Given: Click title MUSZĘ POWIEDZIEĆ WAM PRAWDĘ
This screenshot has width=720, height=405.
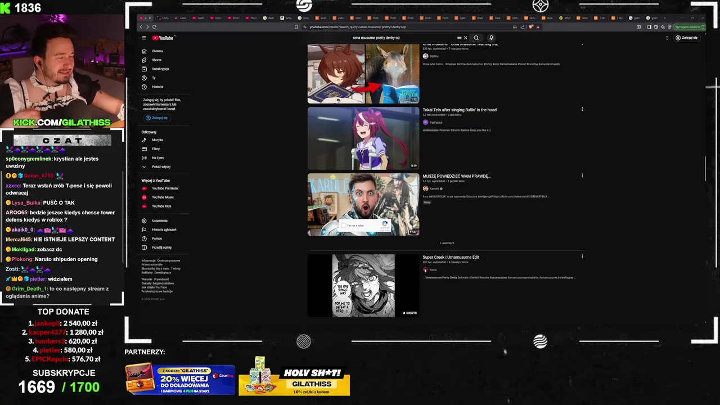Looking at the screenshot, I should tap(457, 176).
